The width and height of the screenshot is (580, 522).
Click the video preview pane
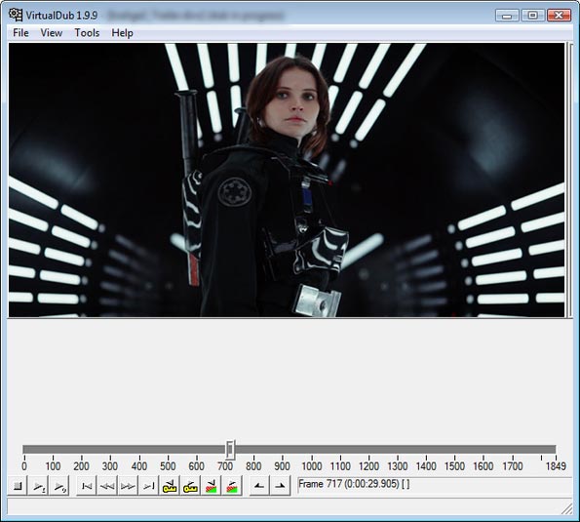pos(287,180)
